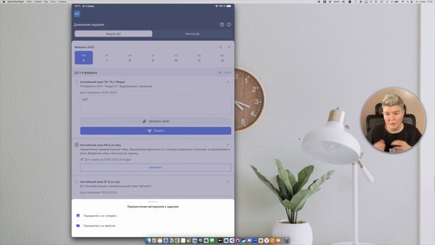
Task: Open the Trash in the Dock
Action: click(x=287, y=240)
